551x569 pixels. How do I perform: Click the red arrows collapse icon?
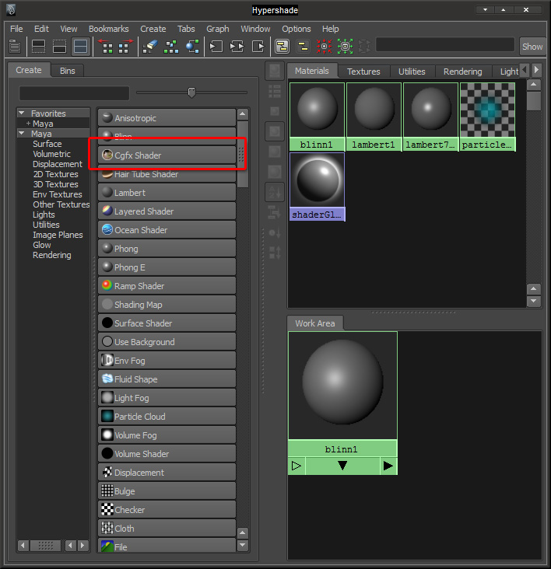pos(324,47)
